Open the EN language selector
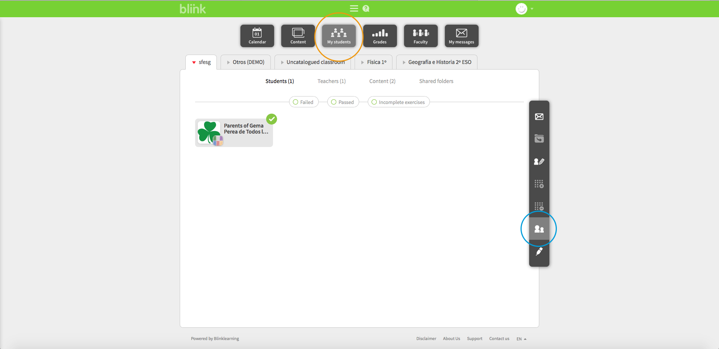 [x=521, y=339]
